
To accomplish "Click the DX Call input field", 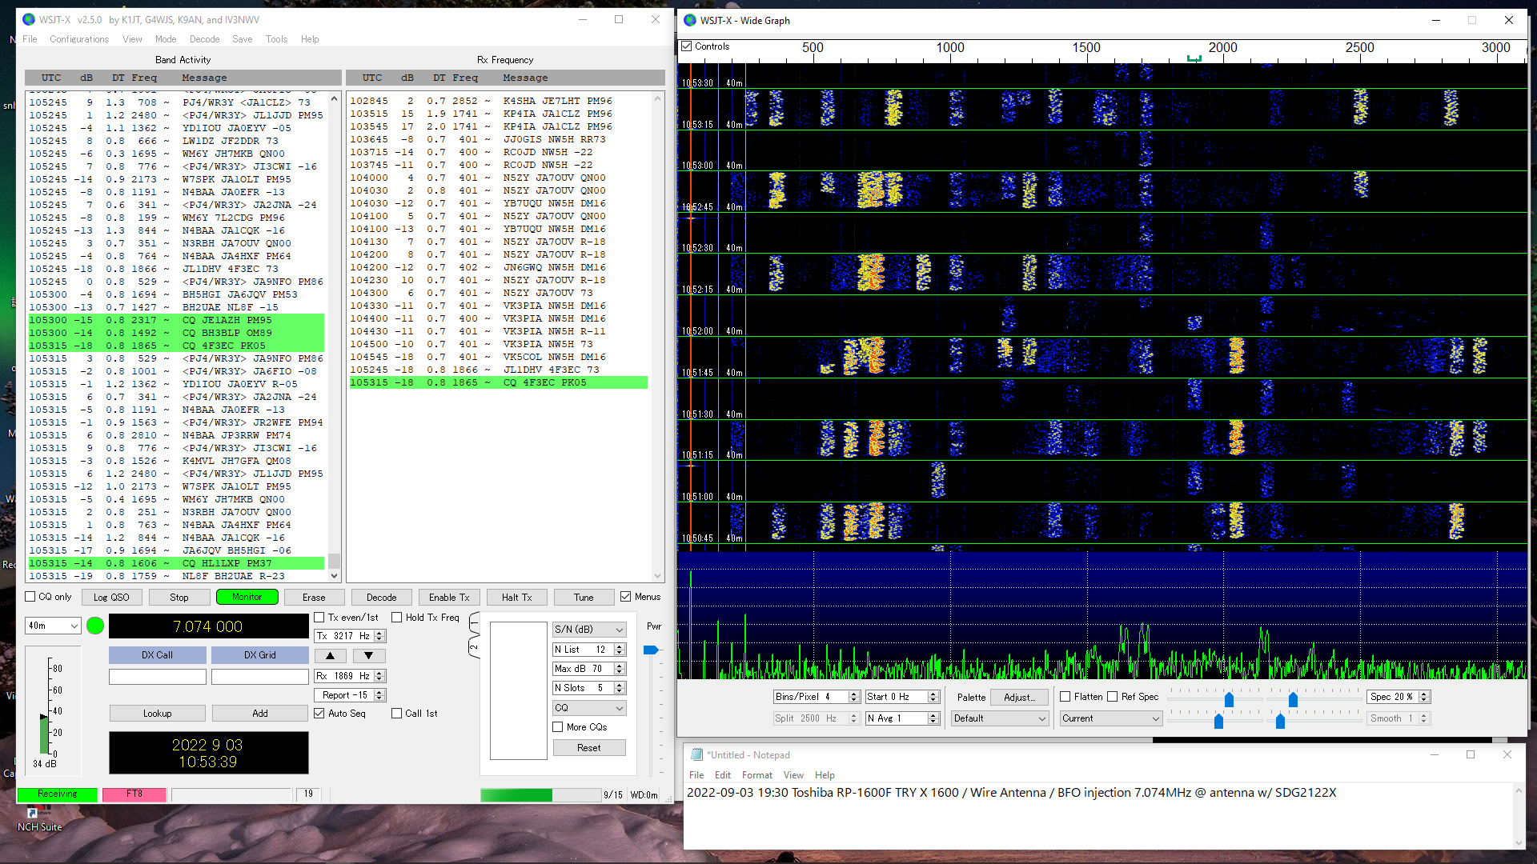I will (x=158, y=677).
